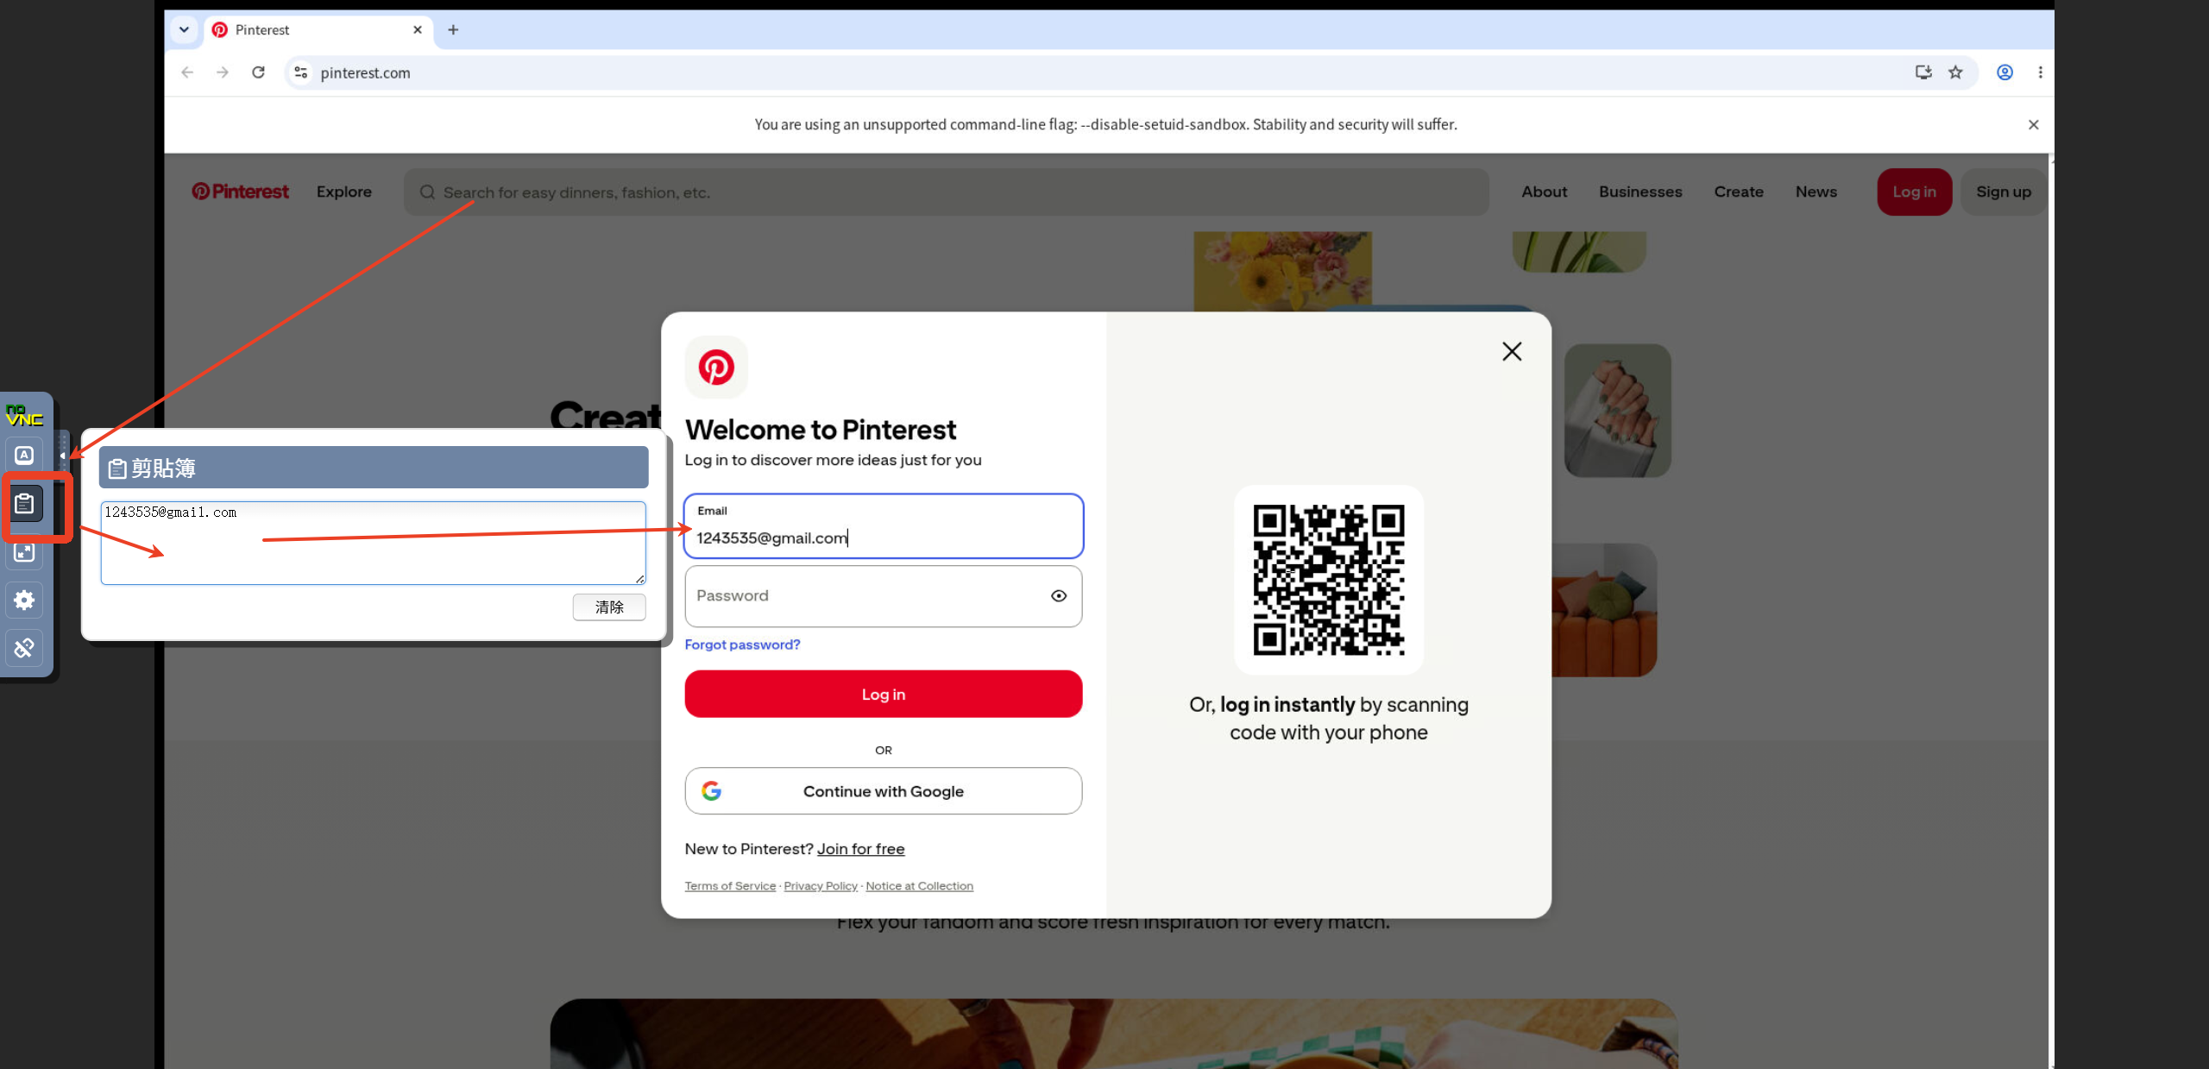Viewport: 2209px width, 1069px height.
Task: Click the Join for free link
Action: pos(861,849)
